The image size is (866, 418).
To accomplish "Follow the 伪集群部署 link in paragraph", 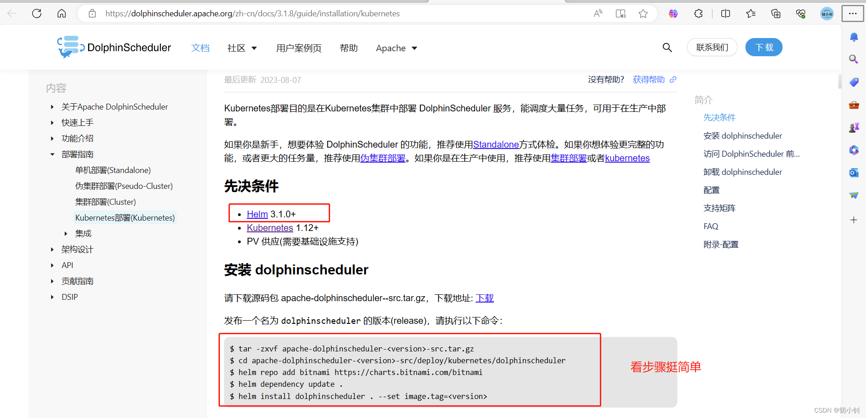I will pyautogui.click(x=383, y=158).
